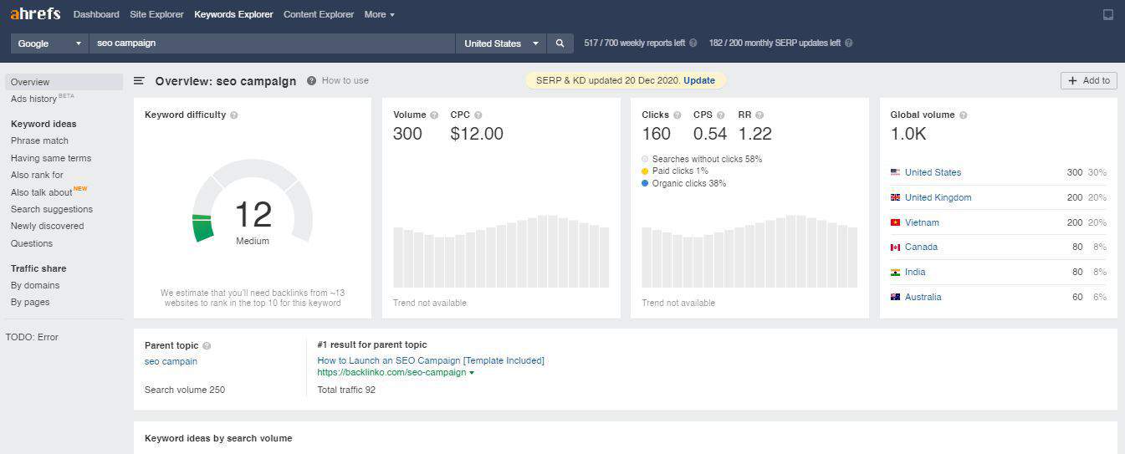The height and width of the screenshot is (454, 1125).
Task: Open the United States country dropdown
Action: tap(501, 43)
